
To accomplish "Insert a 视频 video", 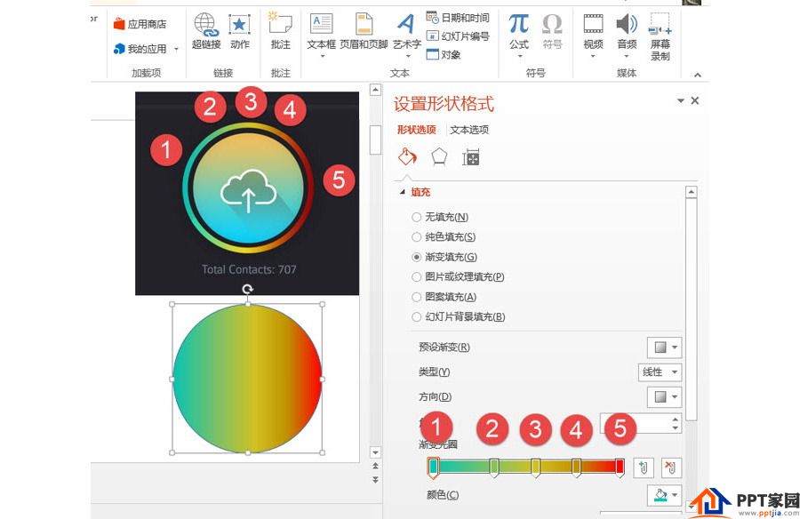I will [x=593, y=32].
